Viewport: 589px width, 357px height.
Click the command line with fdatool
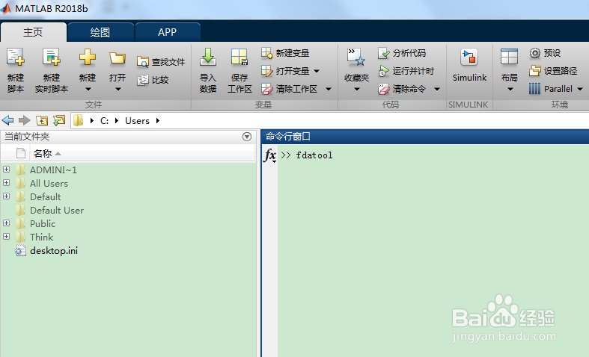[314, 155]
